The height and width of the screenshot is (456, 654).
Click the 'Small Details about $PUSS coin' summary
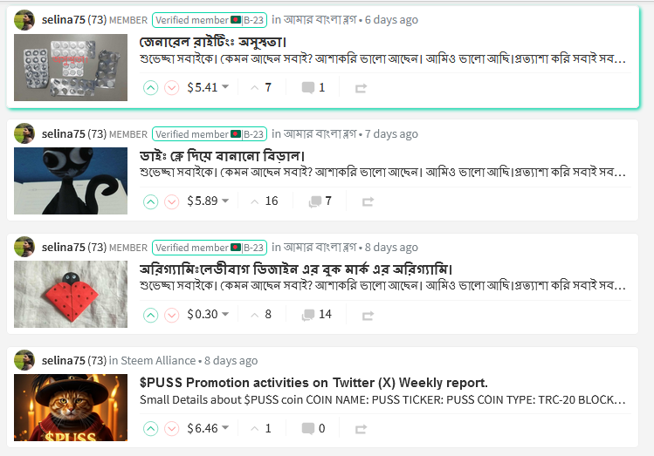click(x=382, y=399)
